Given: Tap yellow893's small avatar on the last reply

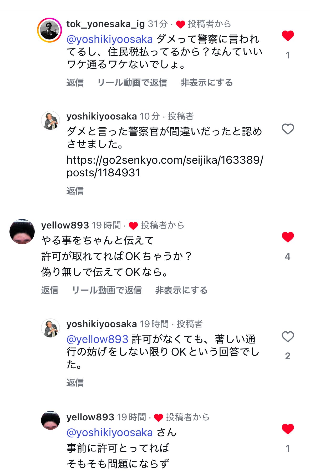Looking at the screenshot, I should point(50,420).
